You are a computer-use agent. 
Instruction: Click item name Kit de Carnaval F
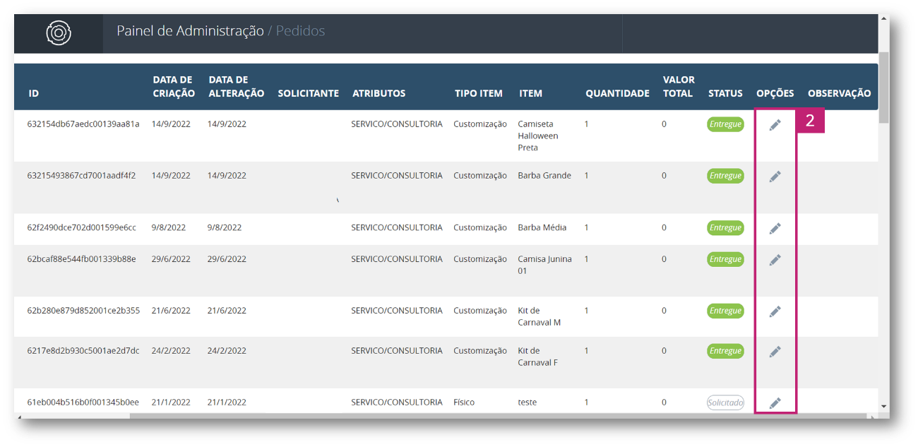pos(539,357)
